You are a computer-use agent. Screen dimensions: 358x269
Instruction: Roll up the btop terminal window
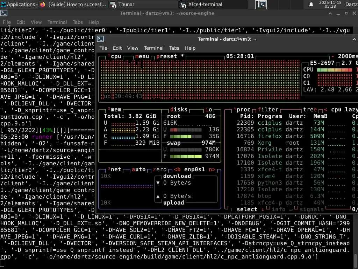354,39
